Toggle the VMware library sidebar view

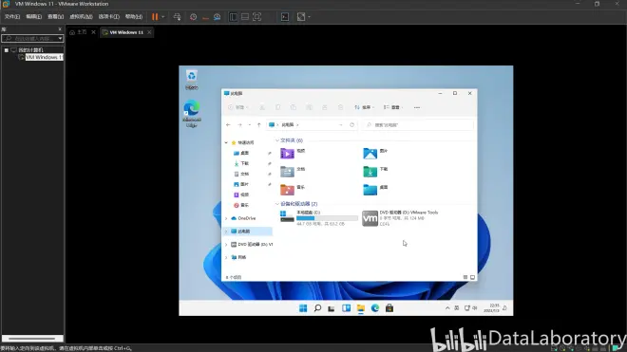233,17
